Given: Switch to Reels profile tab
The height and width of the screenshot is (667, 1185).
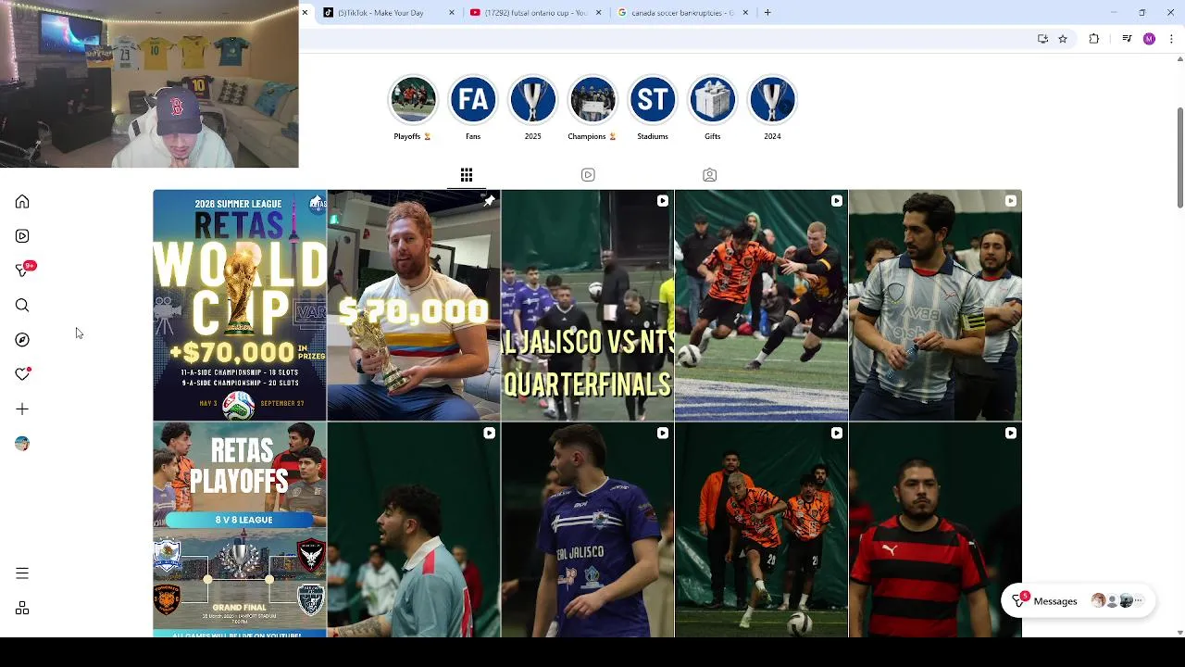Looking at the screenshot, I should tap(588, 175).
